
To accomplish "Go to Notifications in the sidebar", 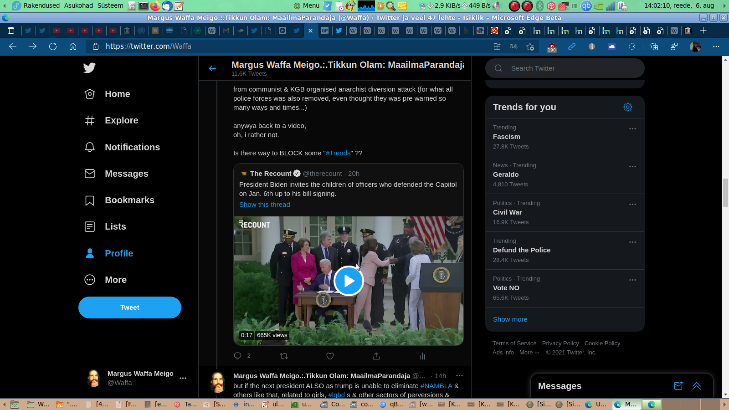I will click(132, 147).
